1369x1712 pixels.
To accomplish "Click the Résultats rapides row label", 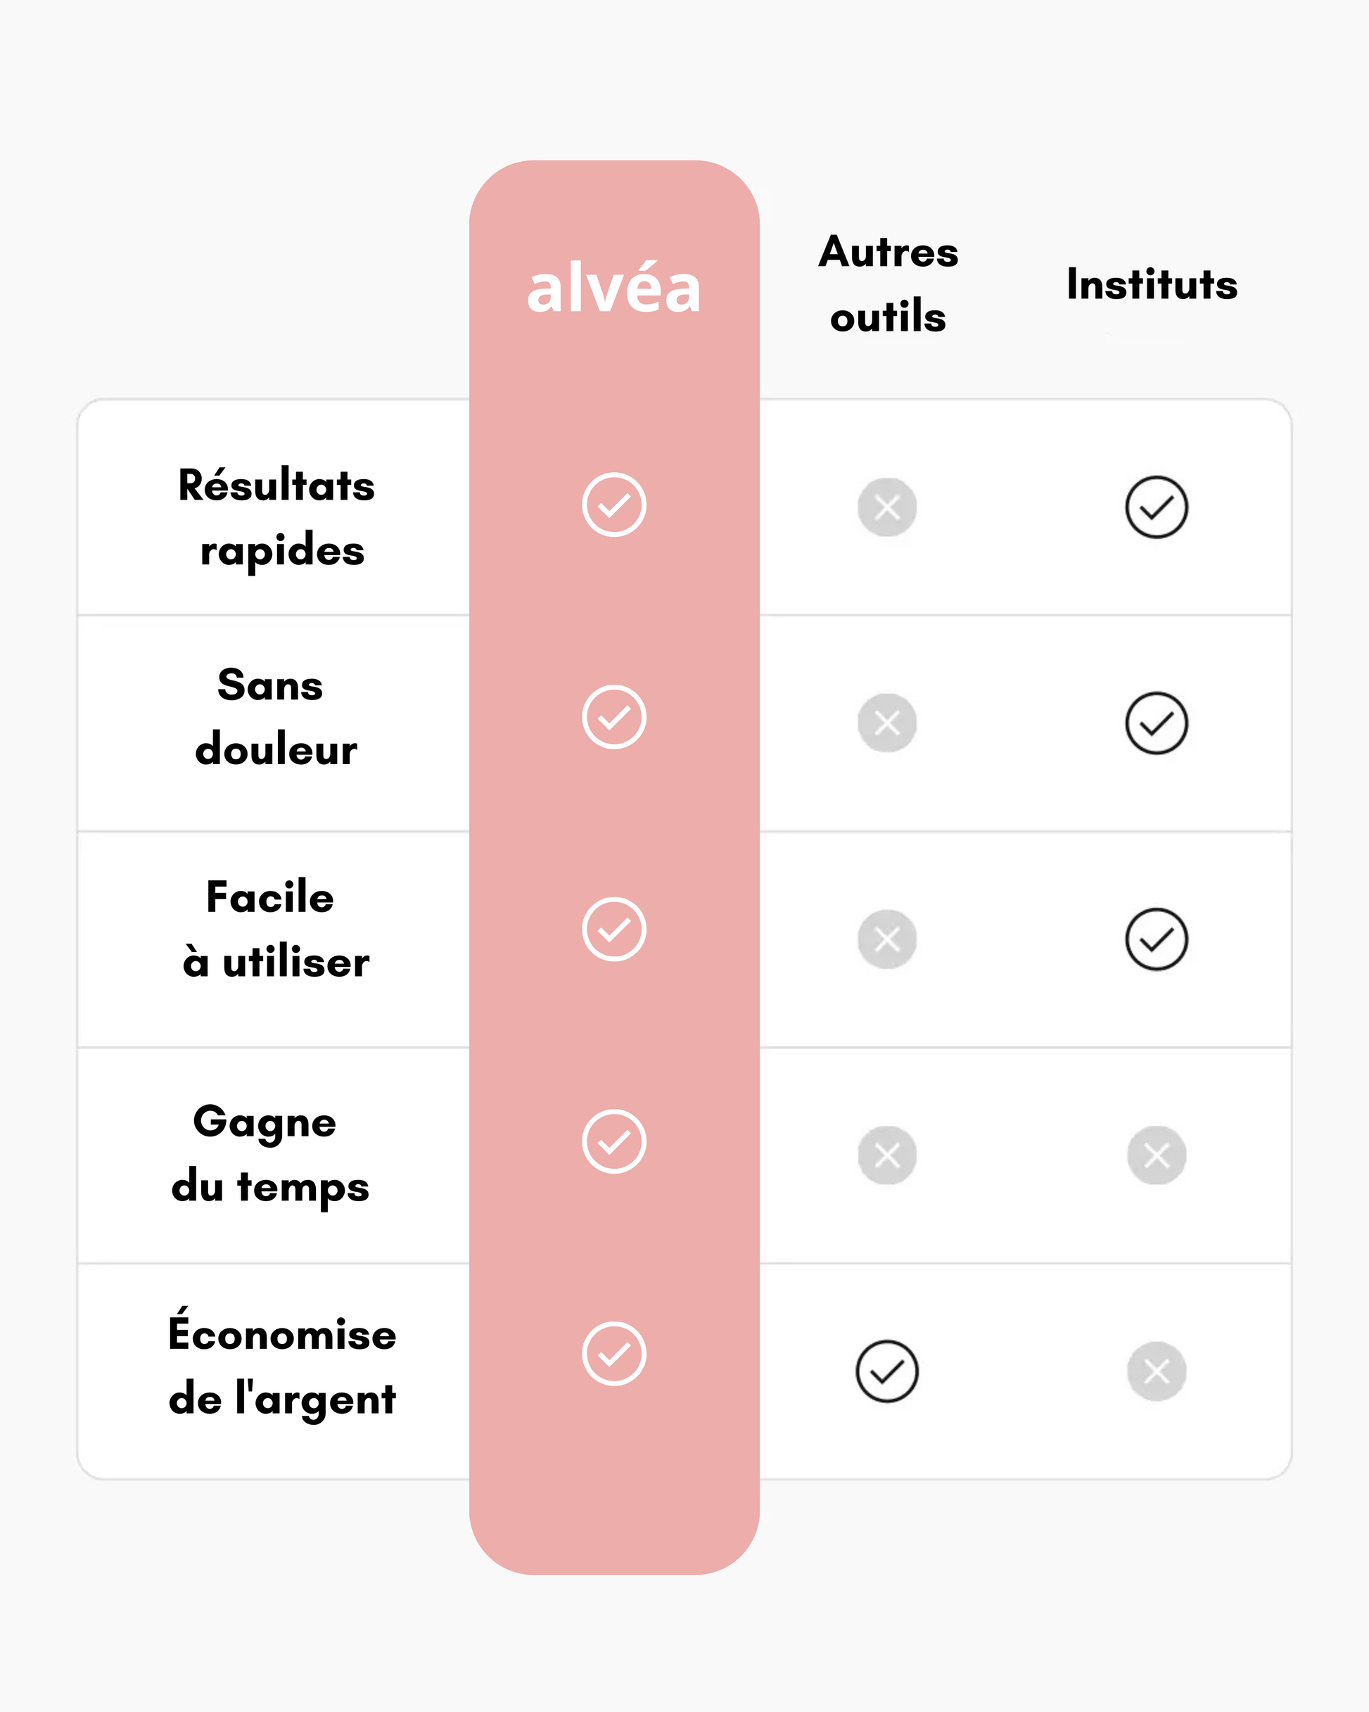I will (276, 518).
